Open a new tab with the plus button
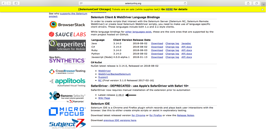The width and height of the screenshot is (266, 130). pos(264,4)
